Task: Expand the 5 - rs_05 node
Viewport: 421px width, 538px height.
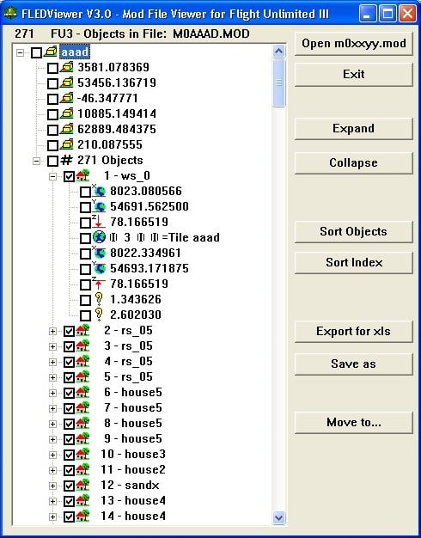Action: coord(52,377)
